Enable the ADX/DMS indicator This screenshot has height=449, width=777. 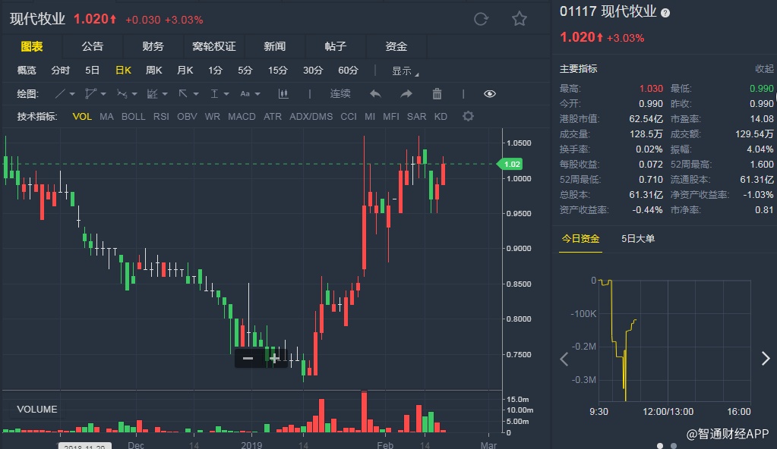[311, 116]
